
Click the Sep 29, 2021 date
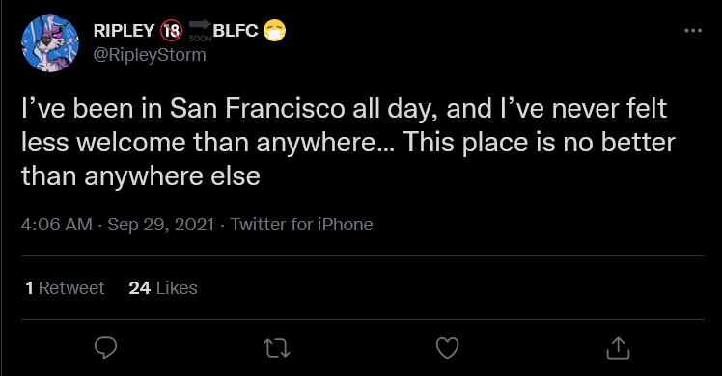coord(160,225)
